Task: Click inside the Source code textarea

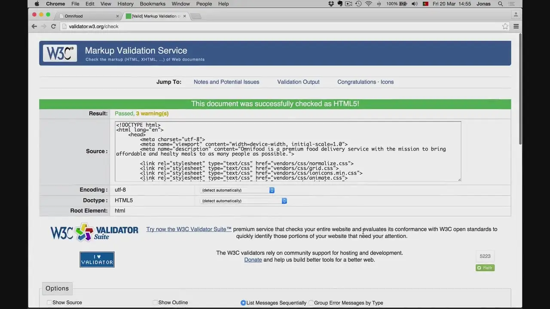Action: coord(288,151)
